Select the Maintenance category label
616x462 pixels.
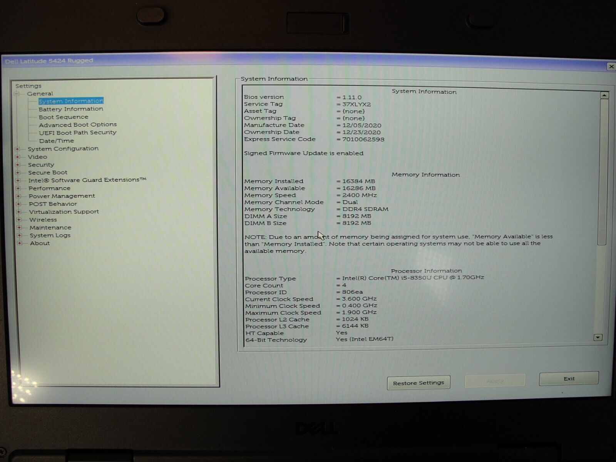(50, 228)
